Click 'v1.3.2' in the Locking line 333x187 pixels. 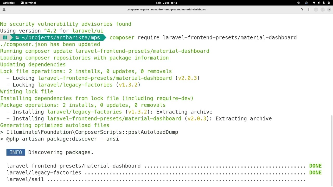coord(128,85)
